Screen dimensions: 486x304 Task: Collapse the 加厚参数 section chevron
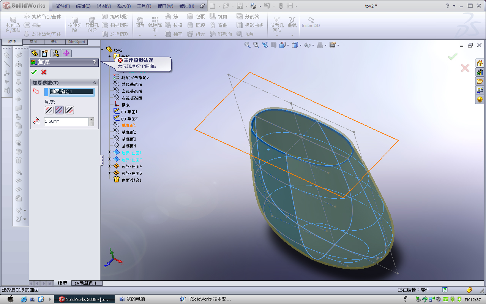pos(95,82)
